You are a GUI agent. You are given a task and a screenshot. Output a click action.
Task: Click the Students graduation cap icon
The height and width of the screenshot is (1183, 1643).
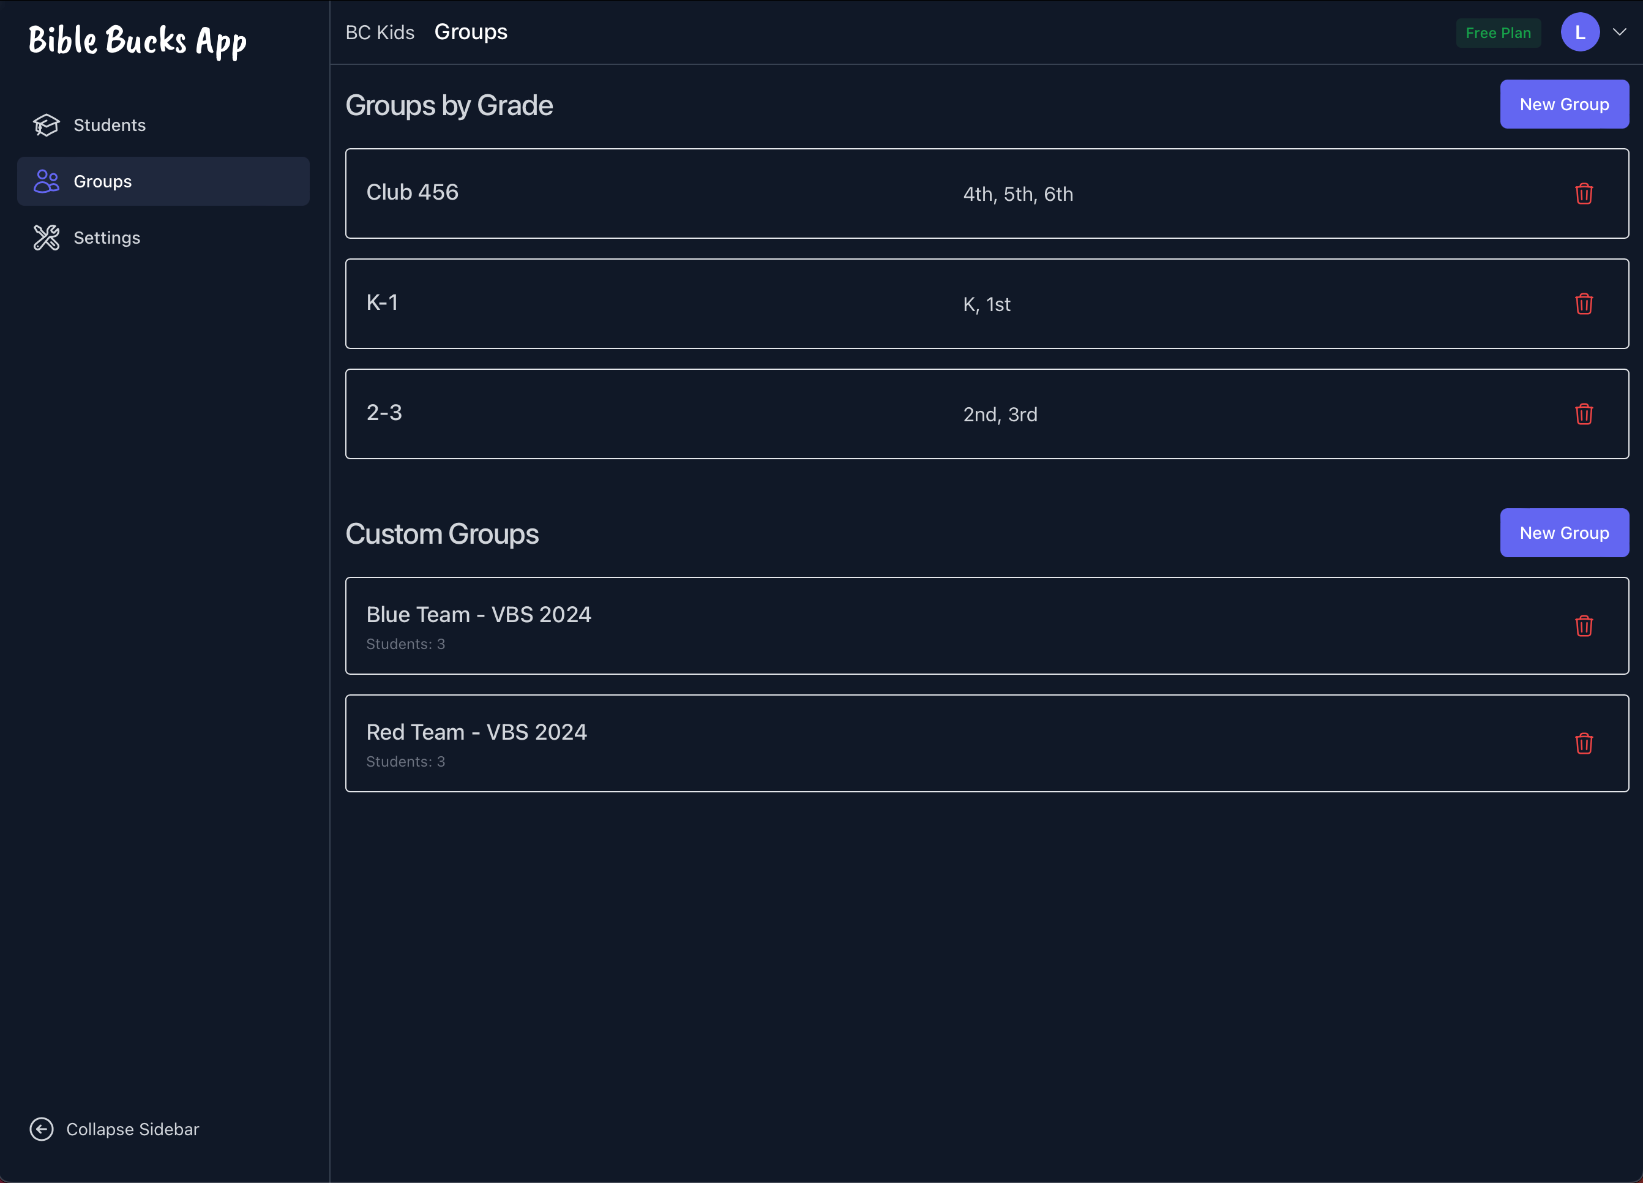coord(47,124)
